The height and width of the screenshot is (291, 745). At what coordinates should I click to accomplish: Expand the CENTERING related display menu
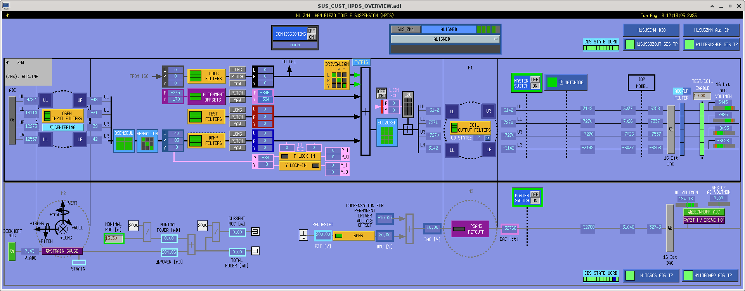[x=63, y=127]
